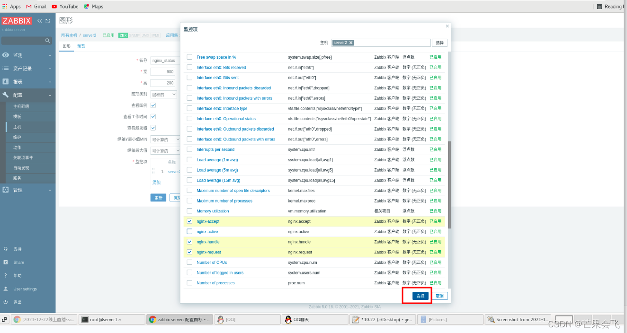Click the Zabbix logo
The width and height of the screenshot is (627, 333).
(17, 21)
